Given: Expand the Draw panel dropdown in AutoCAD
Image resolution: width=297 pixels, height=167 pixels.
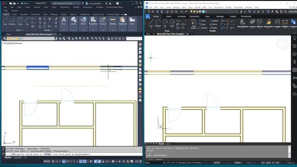Looking at the screenshot, I should (19, 30).
